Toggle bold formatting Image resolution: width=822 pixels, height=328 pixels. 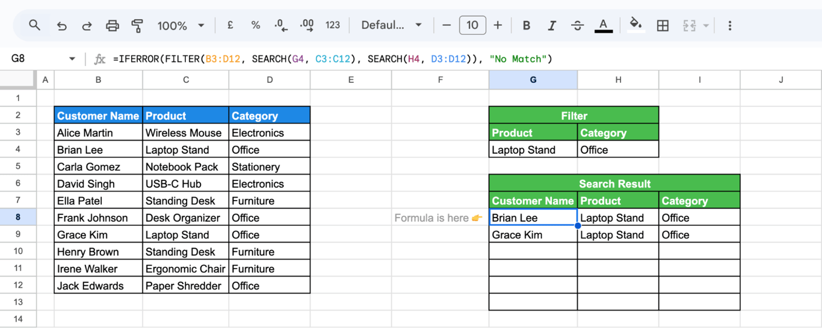[527, 25]
